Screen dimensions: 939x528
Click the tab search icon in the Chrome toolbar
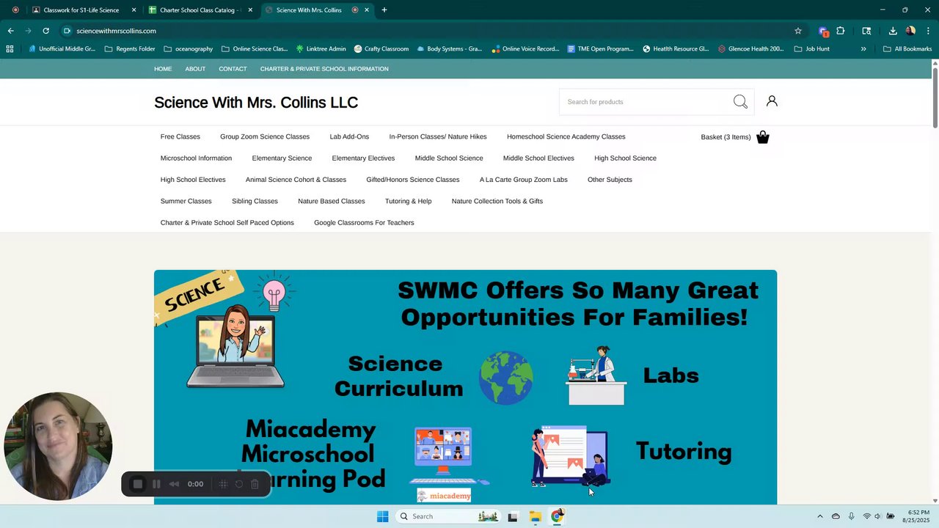pyautogui.click(x=866, y=31)
